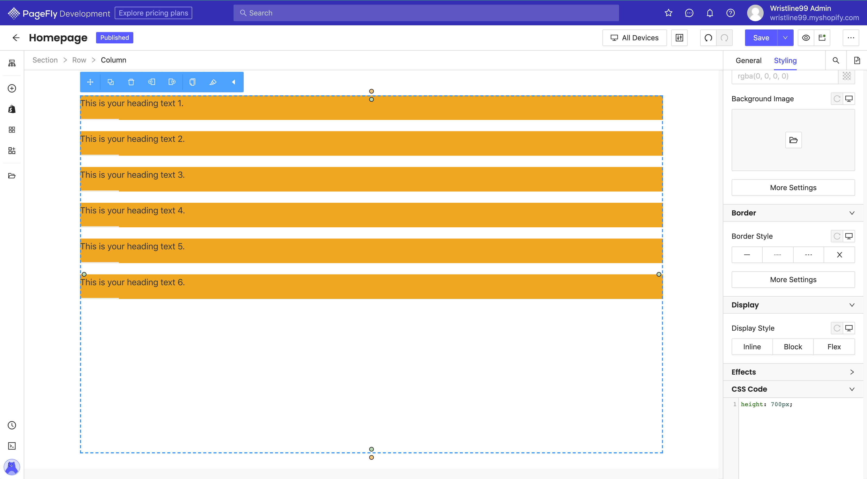This screenshot has height=479, width=867.
Task: Toggle device icon for Display Style
Action: tap(849, 328)
